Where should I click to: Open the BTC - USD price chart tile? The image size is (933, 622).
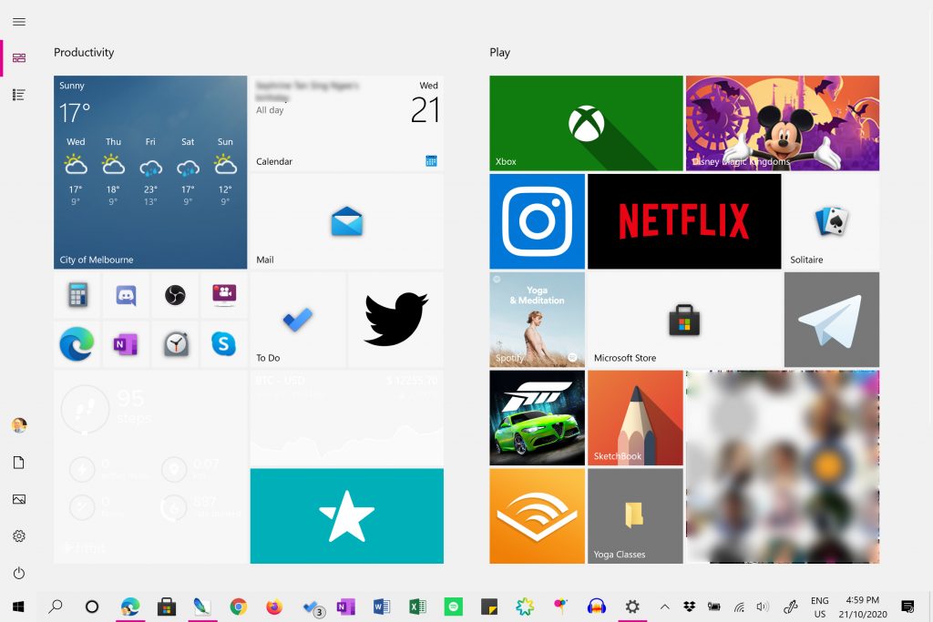[x=347, y=417]
